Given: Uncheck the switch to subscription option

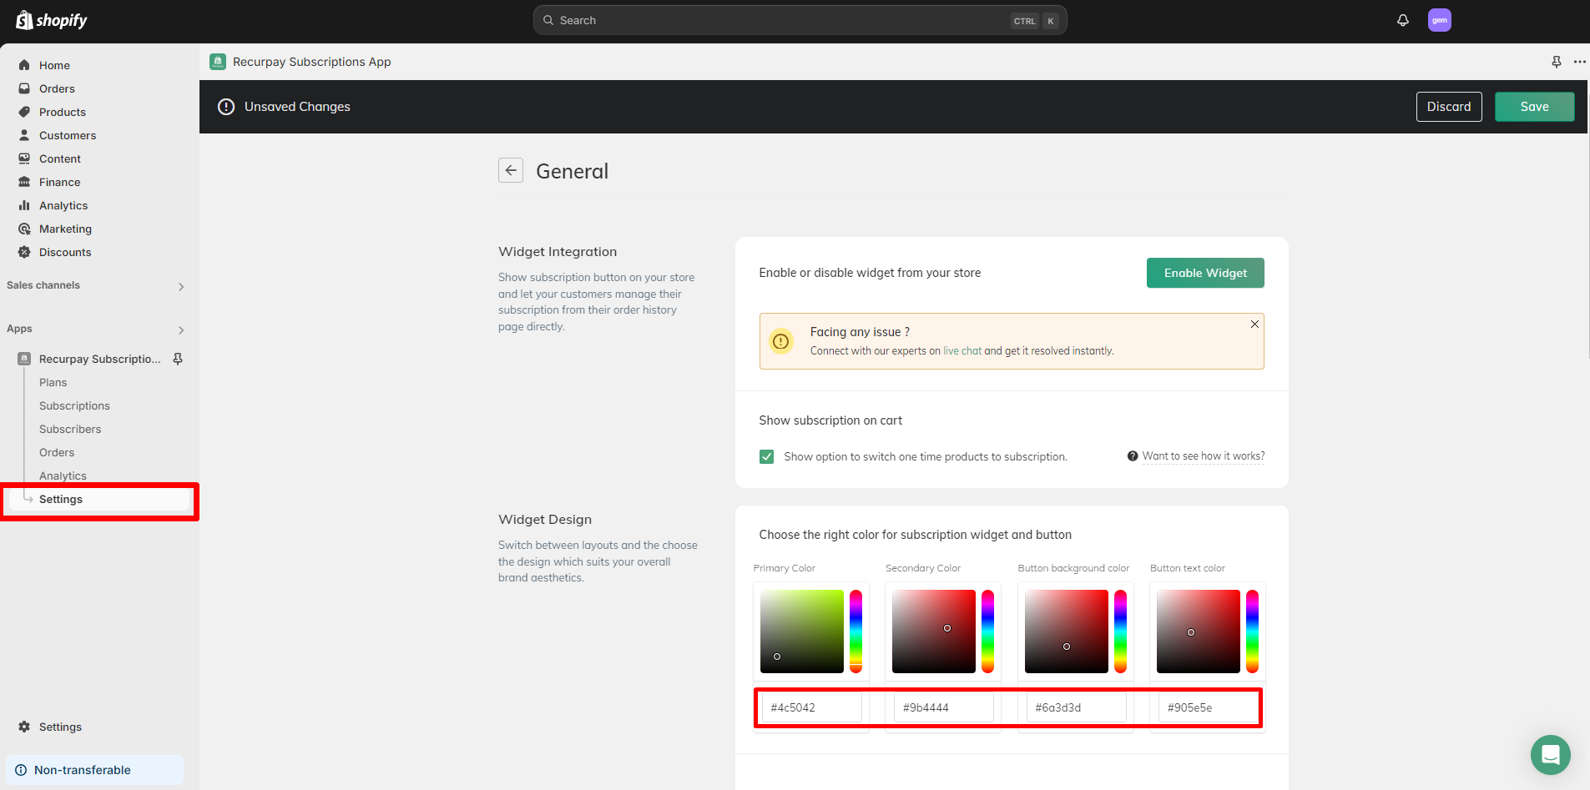Looking at the screenshot, I should tap(766, 456).
